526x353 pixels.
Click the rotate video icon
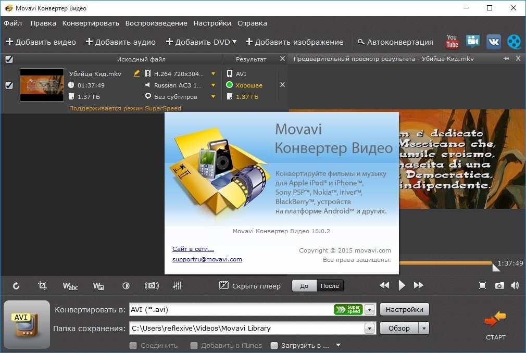16,285
